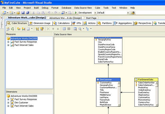Open the Data Source View menu
Viewport: 165px width, 114px height.
click(82, 8)
